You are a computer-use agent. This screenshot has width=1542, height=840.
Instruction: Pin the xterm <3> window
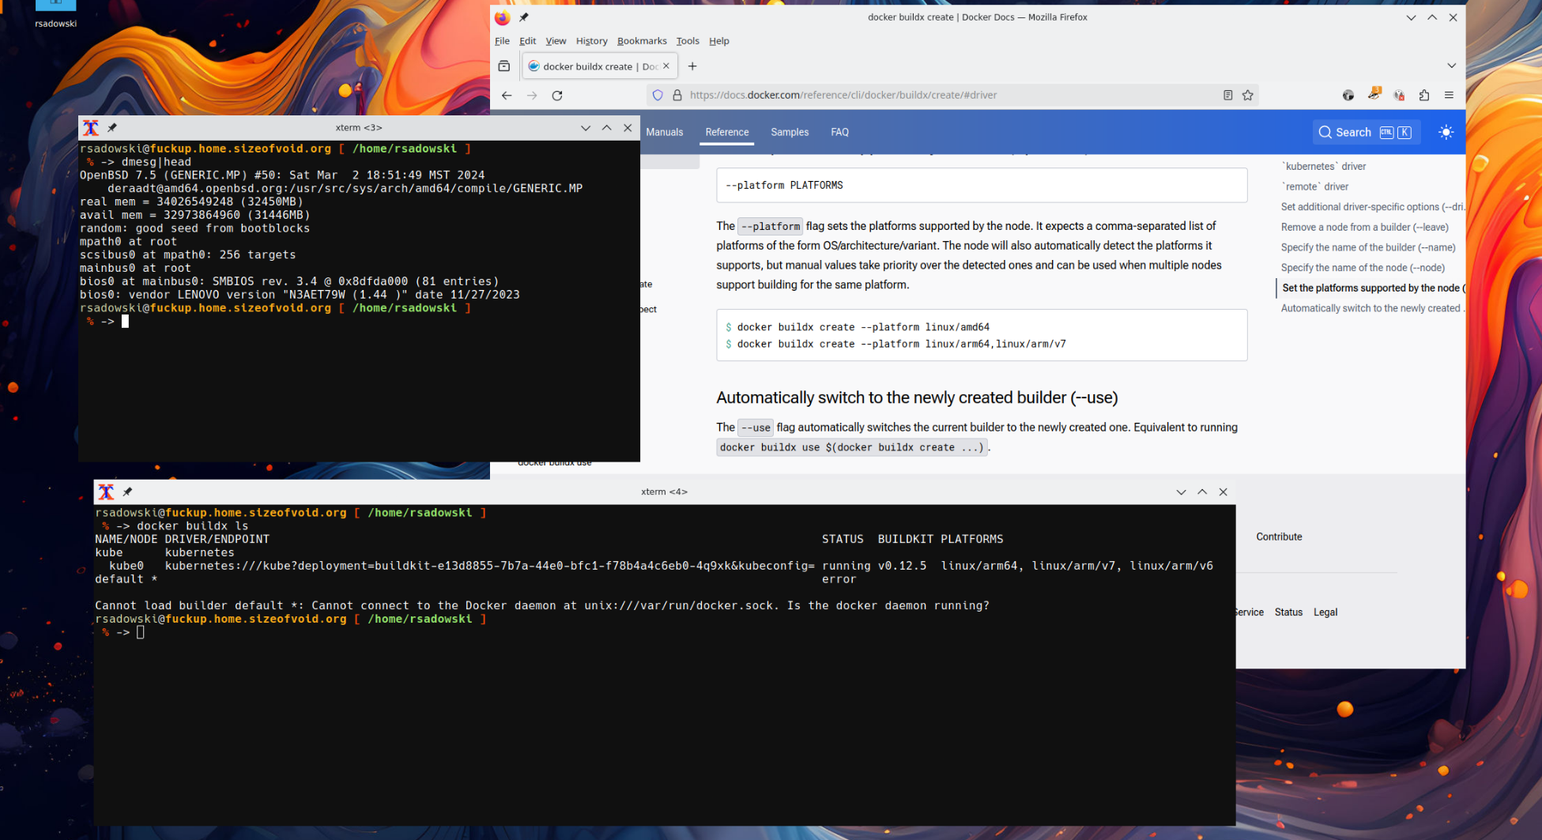(x=112, y=127)
